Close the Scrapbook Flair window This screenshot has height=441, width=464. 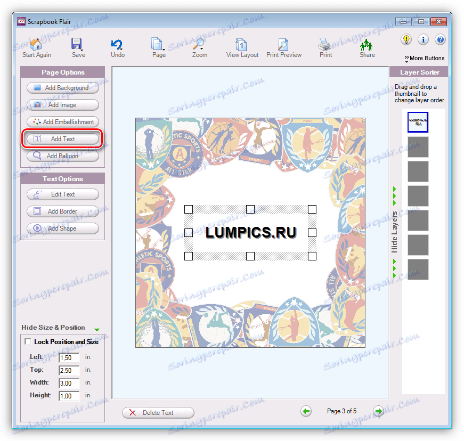pos(438,22)
